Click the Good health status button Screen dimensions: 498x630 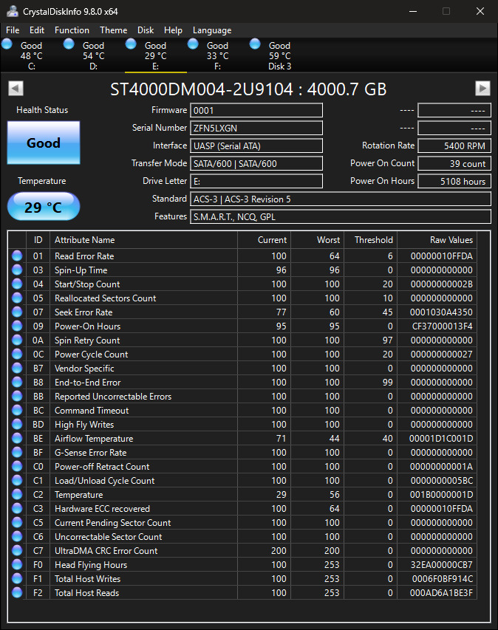click(x=44, y=143)
